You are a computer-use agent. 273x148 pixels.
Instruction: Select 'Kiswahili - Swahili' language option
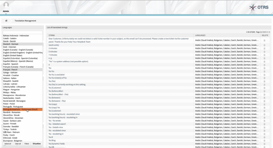[x=22, y=81]
